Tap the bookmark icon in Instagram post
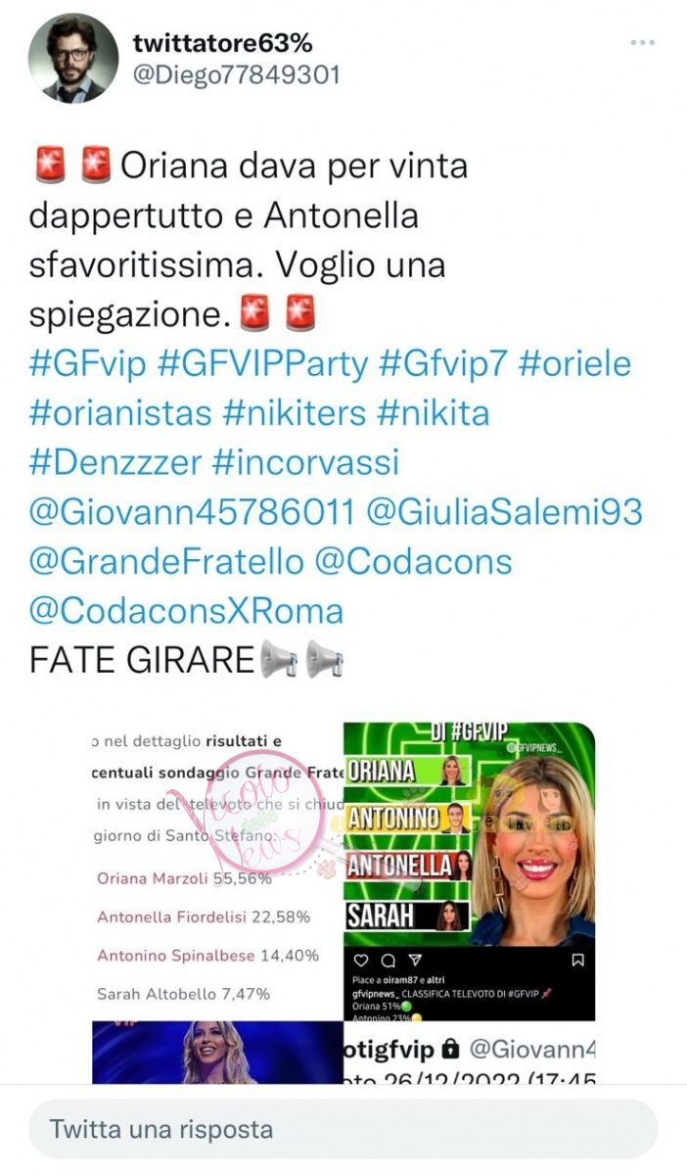The height and width of the screenshot is (1175, 687). (577, 960)
